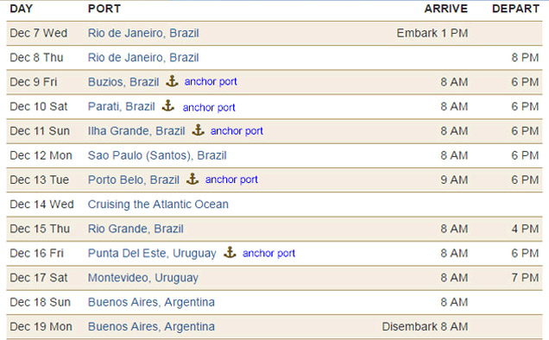This screenshot has height=340, width=549.
Task: Open Montevideo, Uruguay port details
Action: click(142, 278)
